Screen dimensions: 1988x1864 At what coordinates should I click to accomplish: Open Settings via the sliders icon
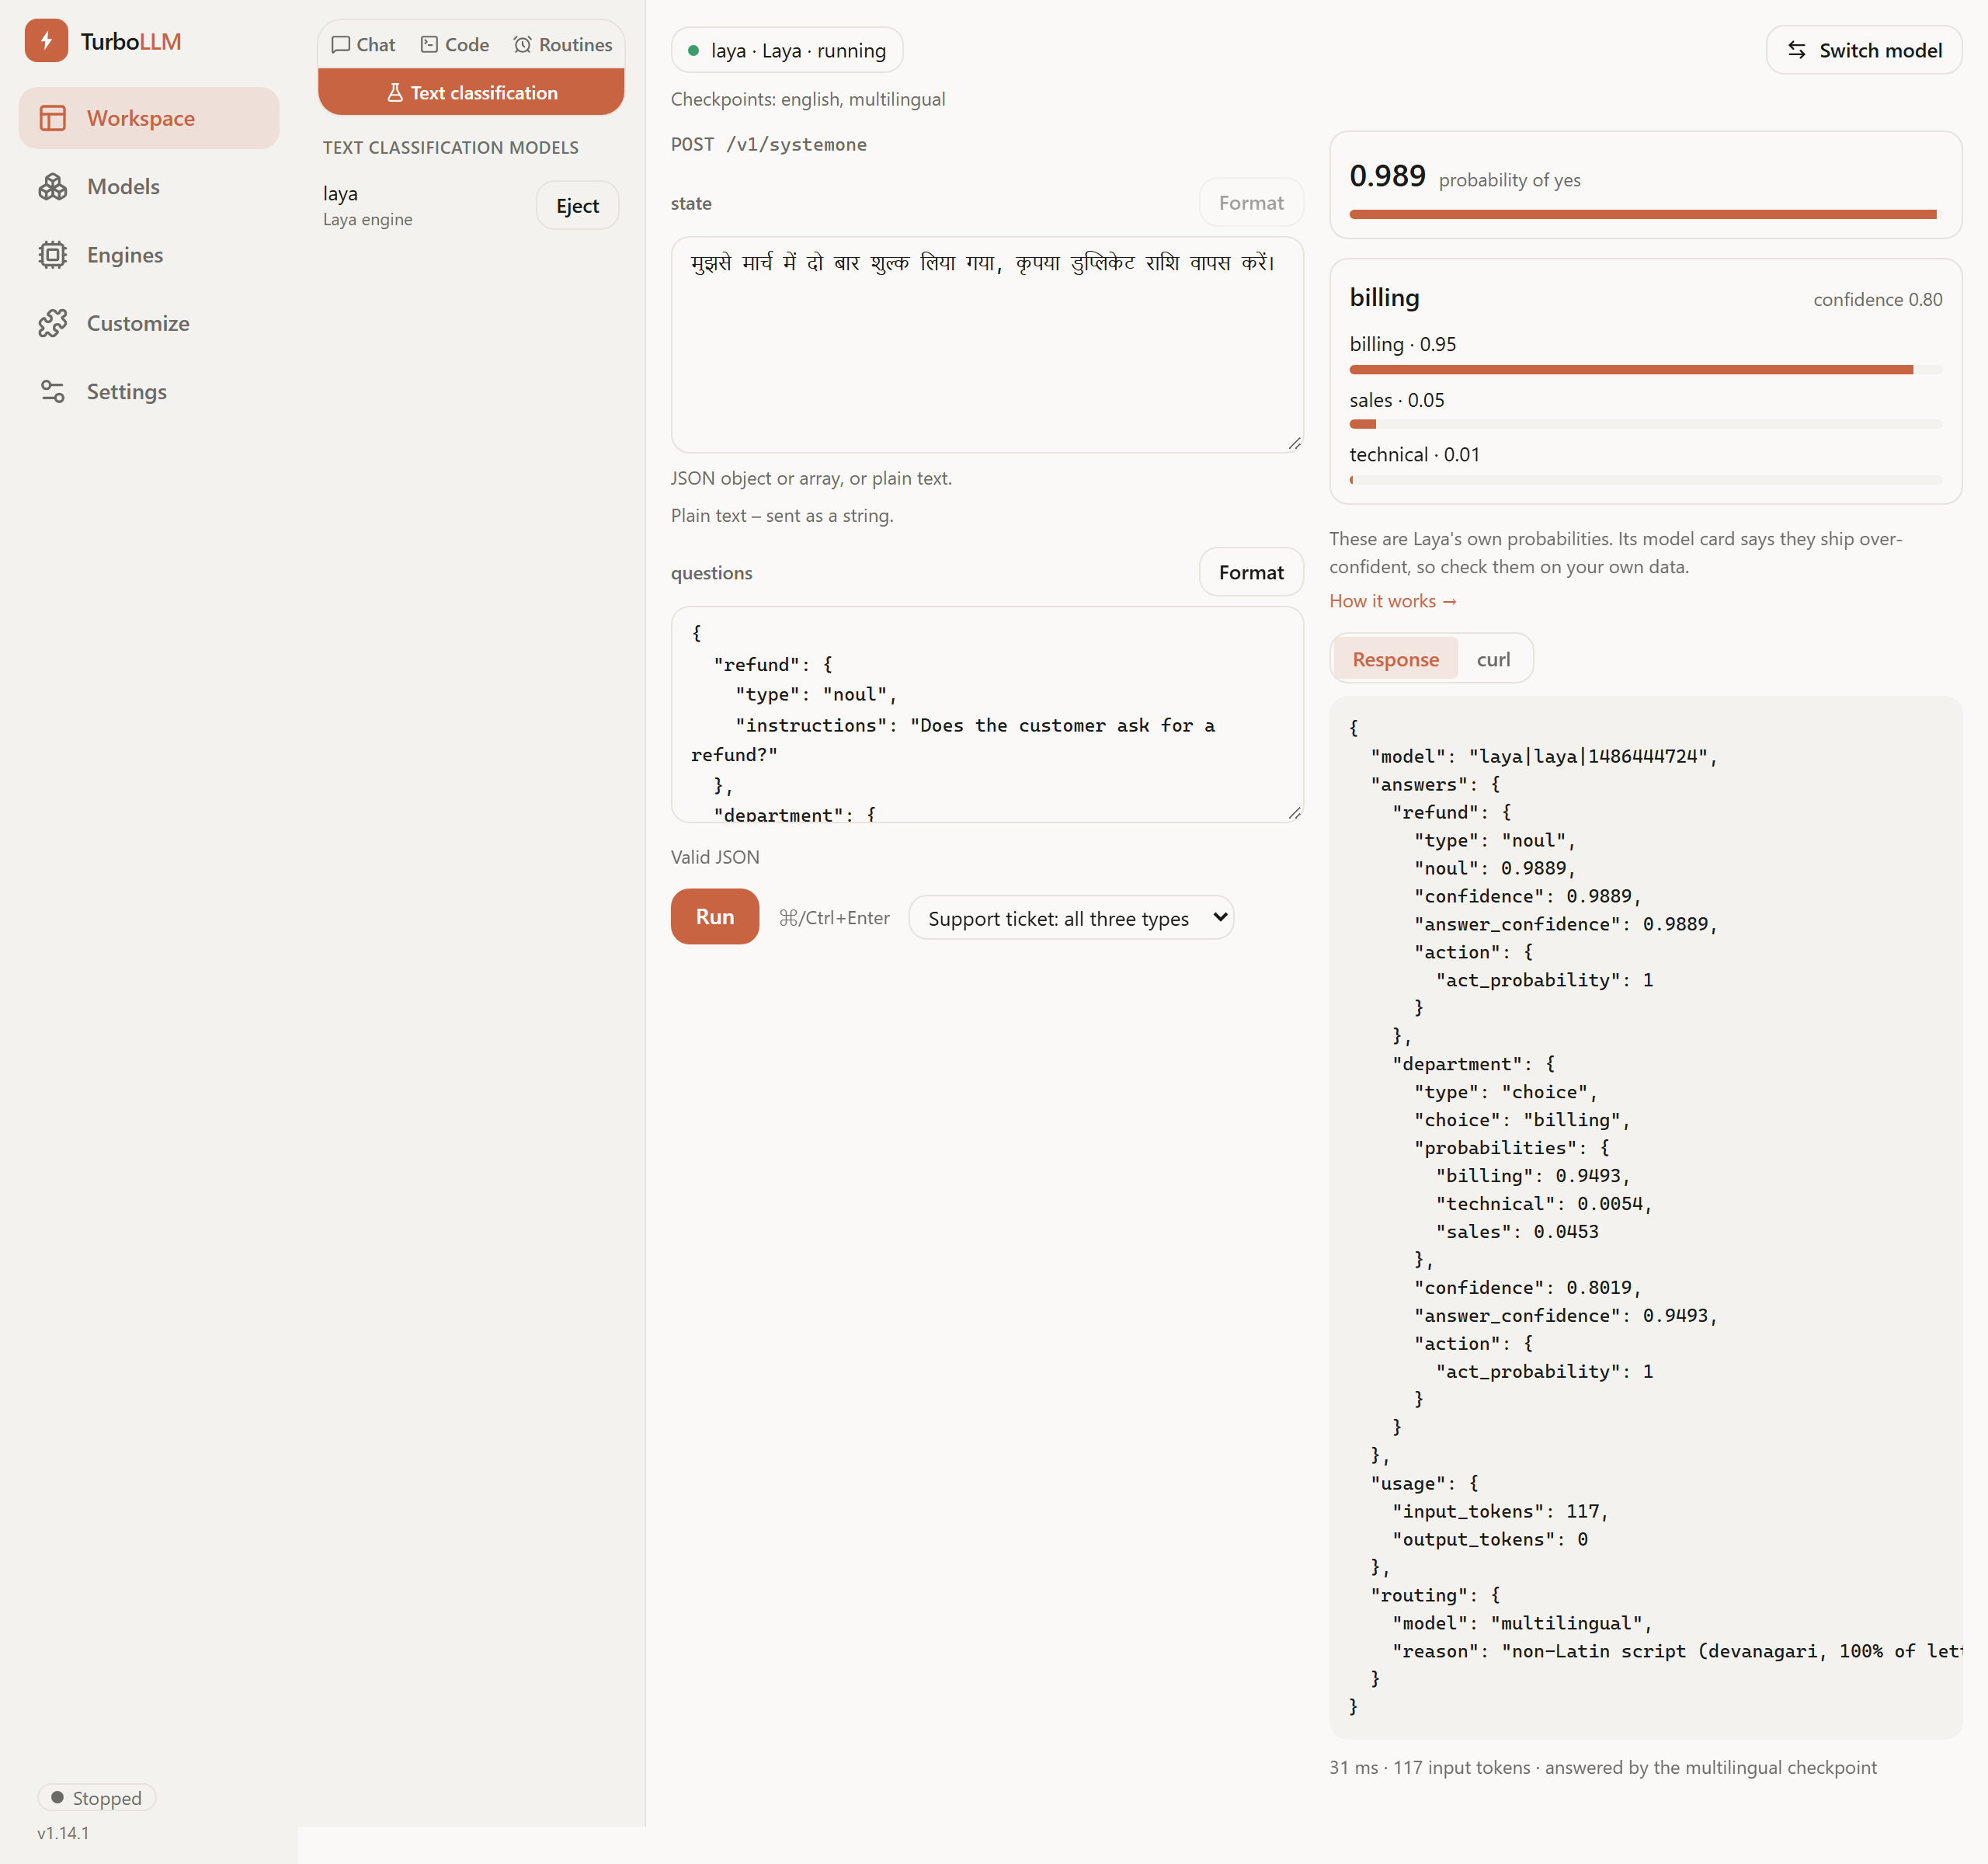pos(53,392)
